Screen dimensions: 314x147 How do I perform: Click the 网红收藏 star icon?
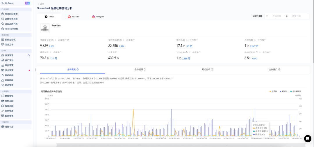(x=3, y=75)
